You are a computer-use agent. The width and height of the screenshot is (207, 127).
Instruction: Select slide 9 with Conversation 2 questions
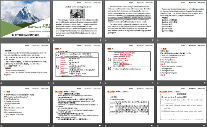[x=25, y=105]
